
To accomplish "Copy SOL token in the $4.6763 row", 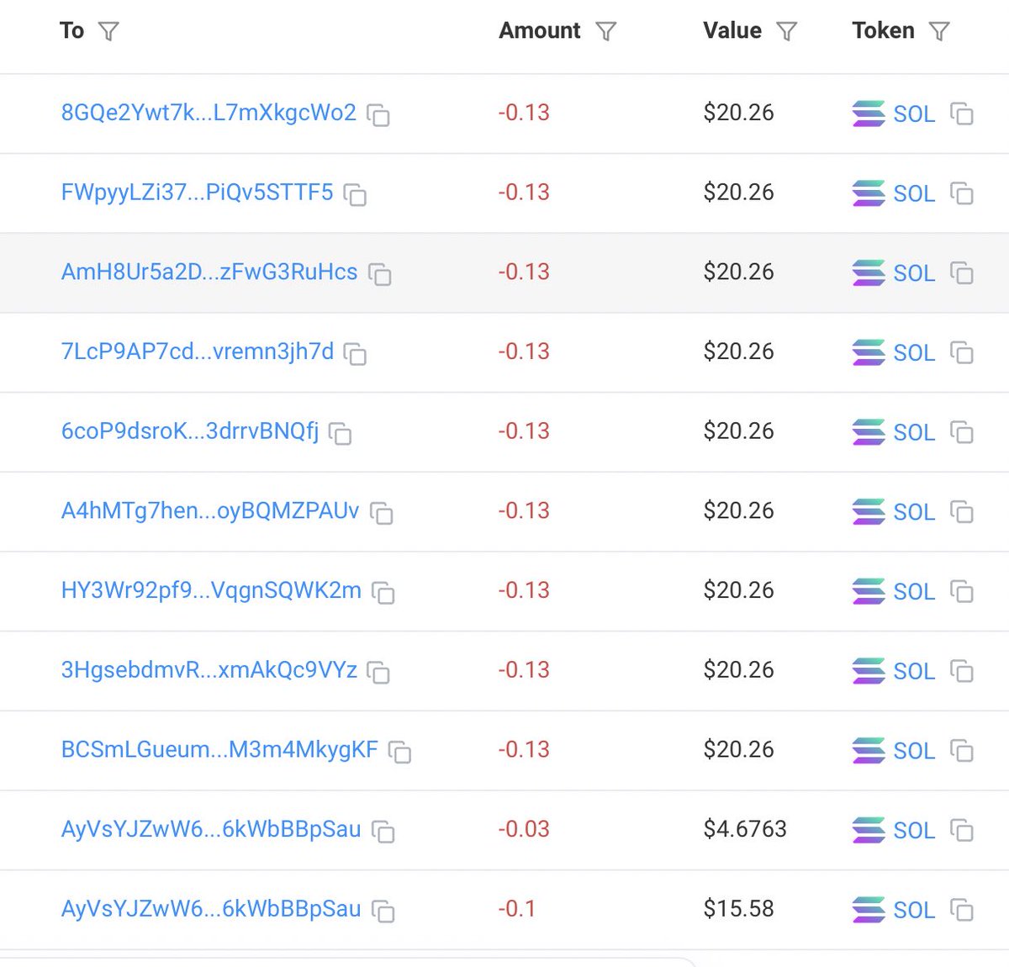I will click(962, 831).
